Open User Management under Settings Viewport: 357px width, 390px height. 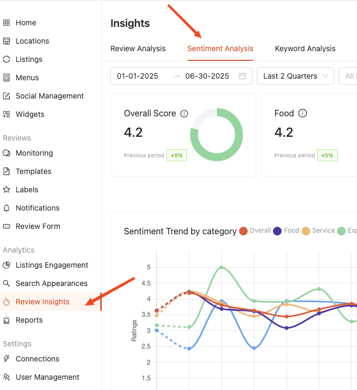(x=47, y=377)
